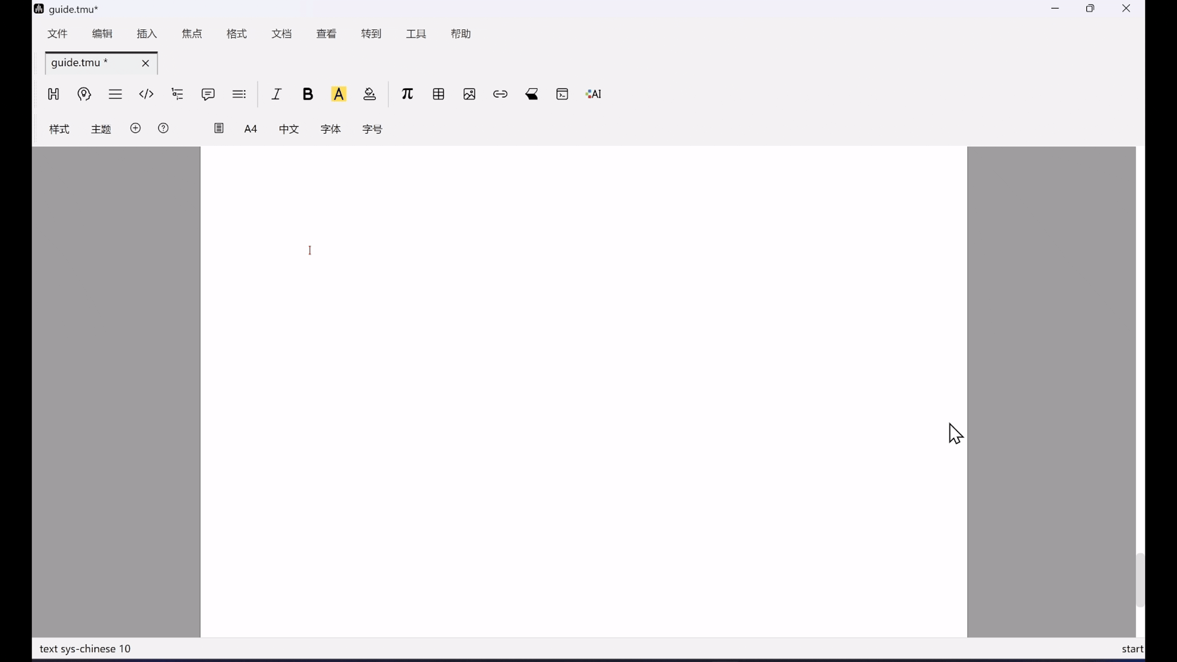The height and width of the screenshot is (662, 1177).
Task: Expand the 字号 font size dropdown
Action: click(x=372, y=129)
